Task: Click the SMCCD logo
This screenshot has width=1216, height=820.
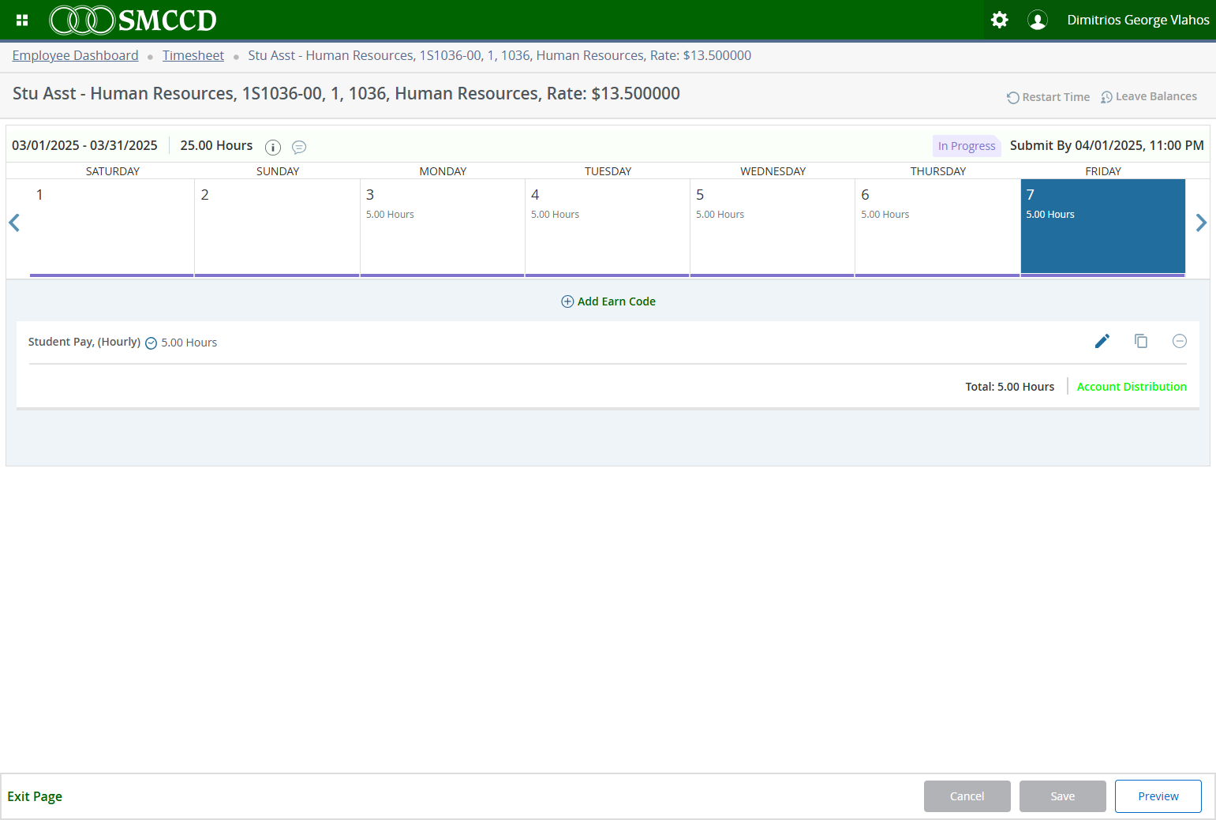Action: (x=133, y=20)
